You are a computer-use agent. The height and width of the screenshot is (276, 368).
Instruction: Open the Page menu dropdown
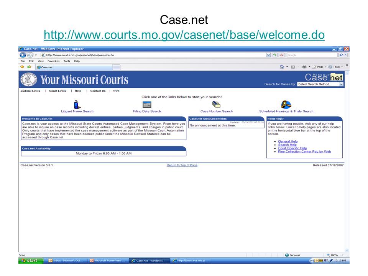(319, 67)
